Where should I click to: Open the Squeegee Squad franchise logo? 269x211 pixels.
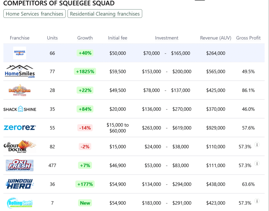coord(19,53)
